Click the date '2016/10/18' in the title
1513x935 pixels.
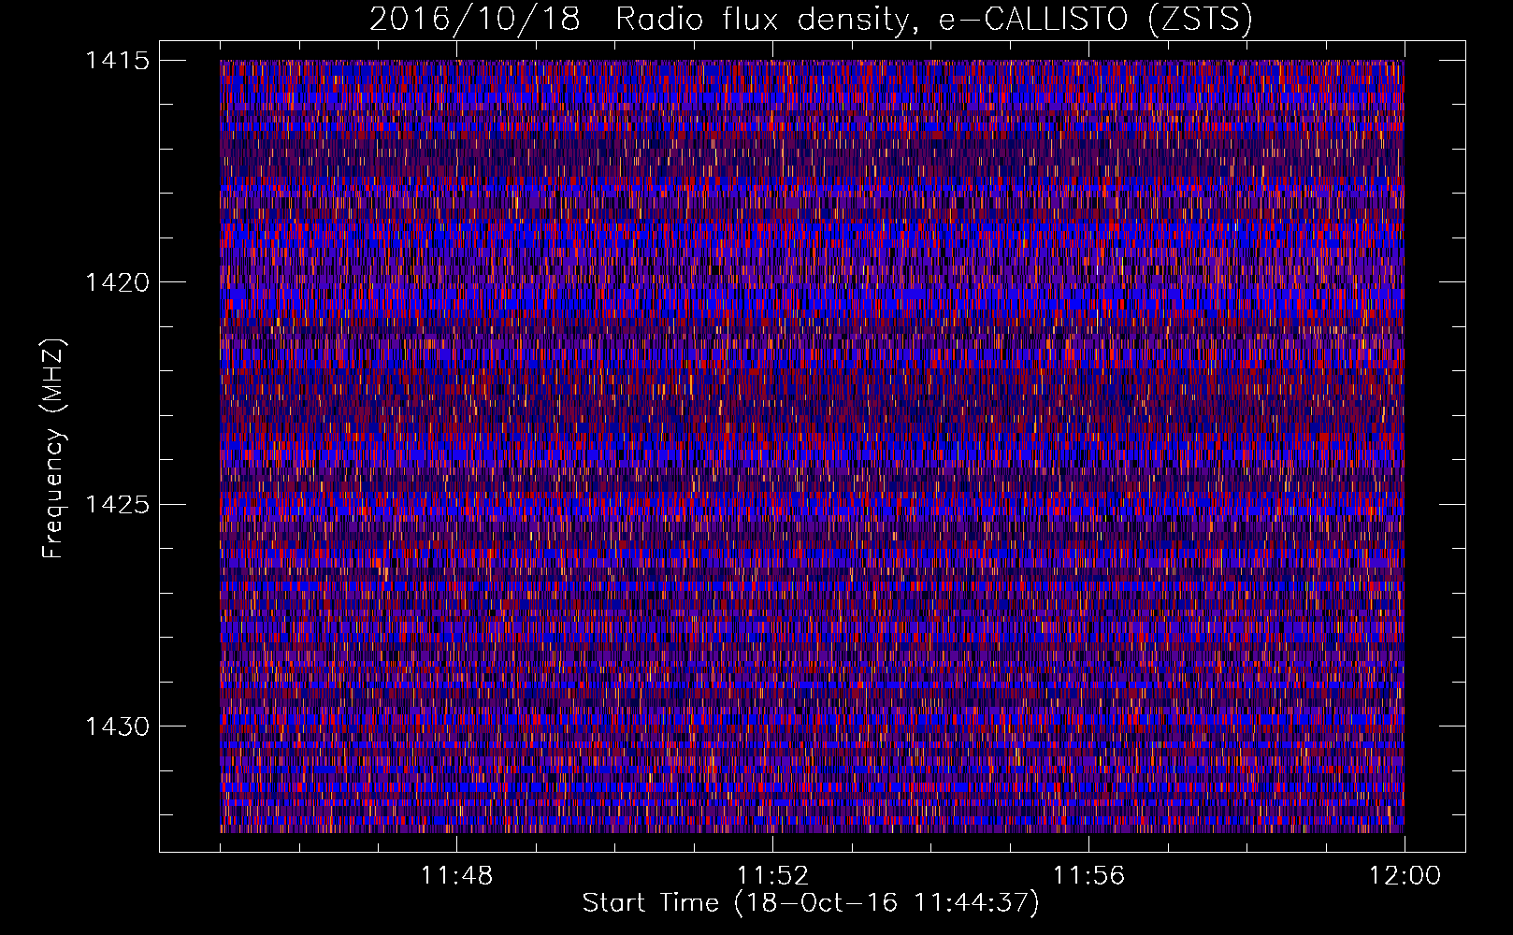pyautogui.click(x=475, y=20)
